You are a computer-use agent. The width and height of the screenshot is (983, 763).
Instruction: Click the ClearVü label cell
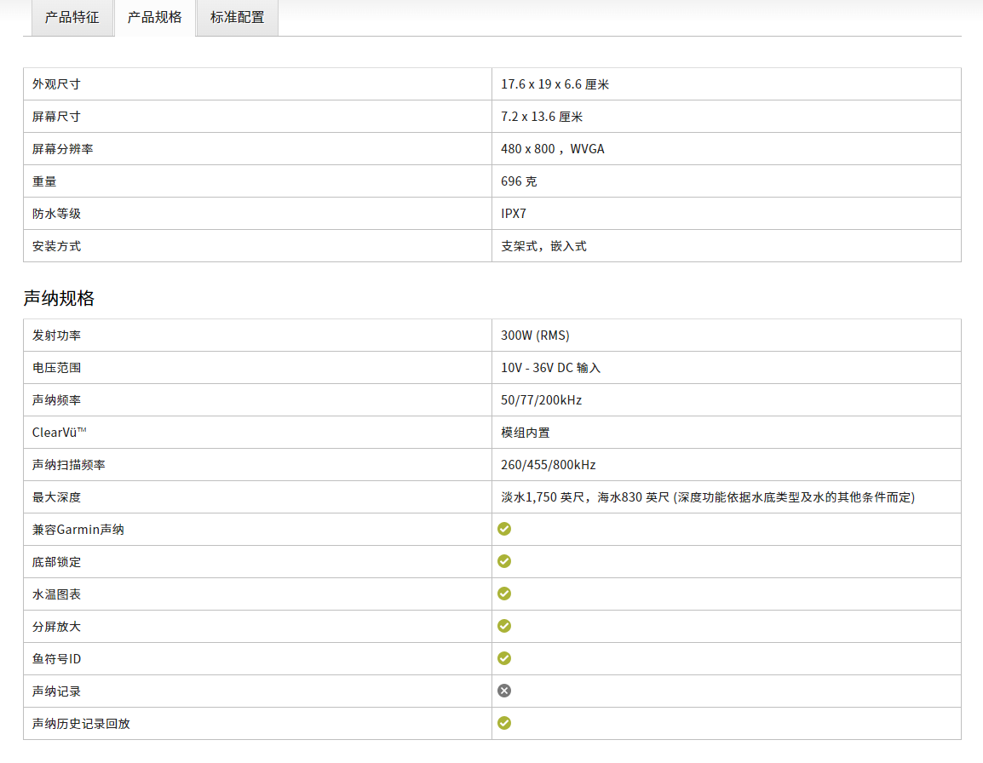point(60,433)
